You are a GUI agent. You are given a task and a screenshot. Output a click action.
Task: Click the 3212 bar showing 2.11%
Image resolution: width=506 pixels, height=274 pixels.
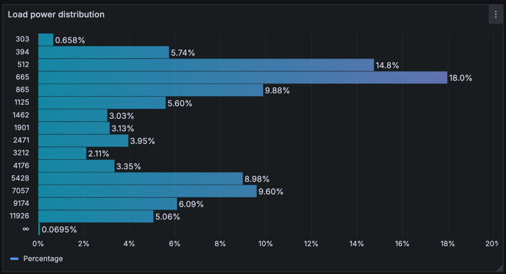click(62, 153)
